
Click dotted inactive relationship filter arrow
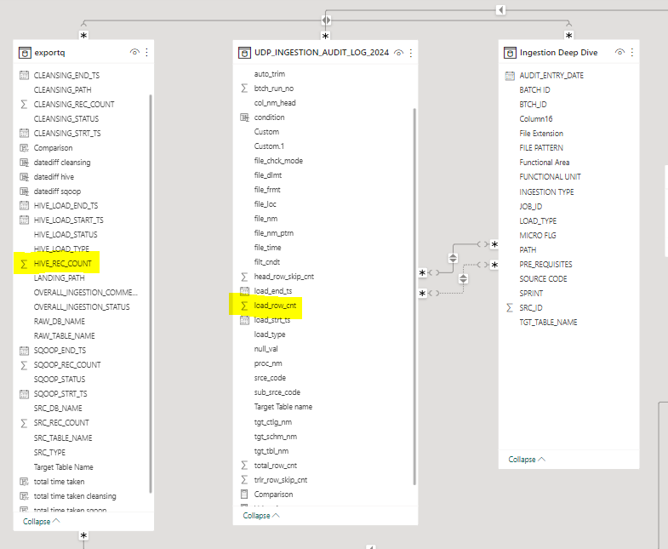464,279
